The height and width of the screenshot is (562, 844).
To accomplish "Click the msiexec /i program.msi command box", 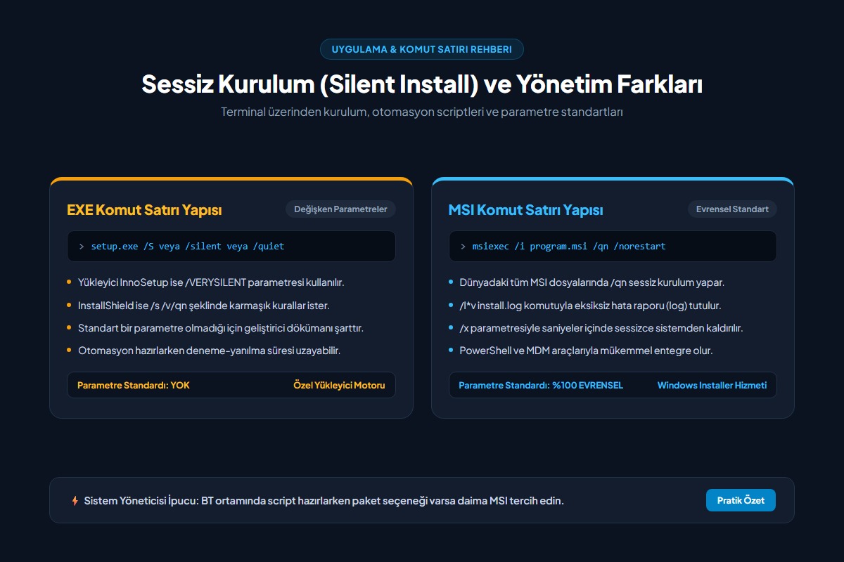I will pyautogui.click(x=613, y=247).
